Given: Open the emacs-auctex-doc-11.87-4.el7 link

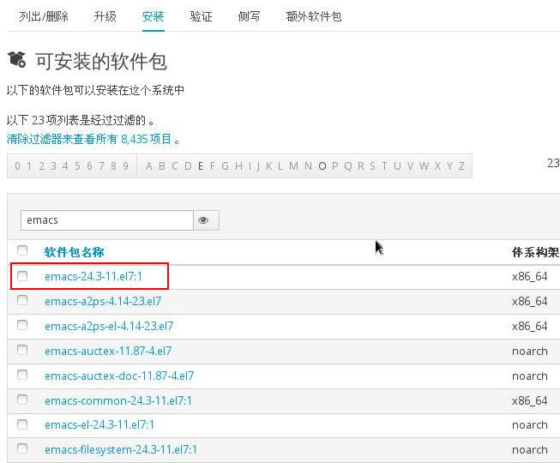Looking at the screenshot, I should (119, 376).
